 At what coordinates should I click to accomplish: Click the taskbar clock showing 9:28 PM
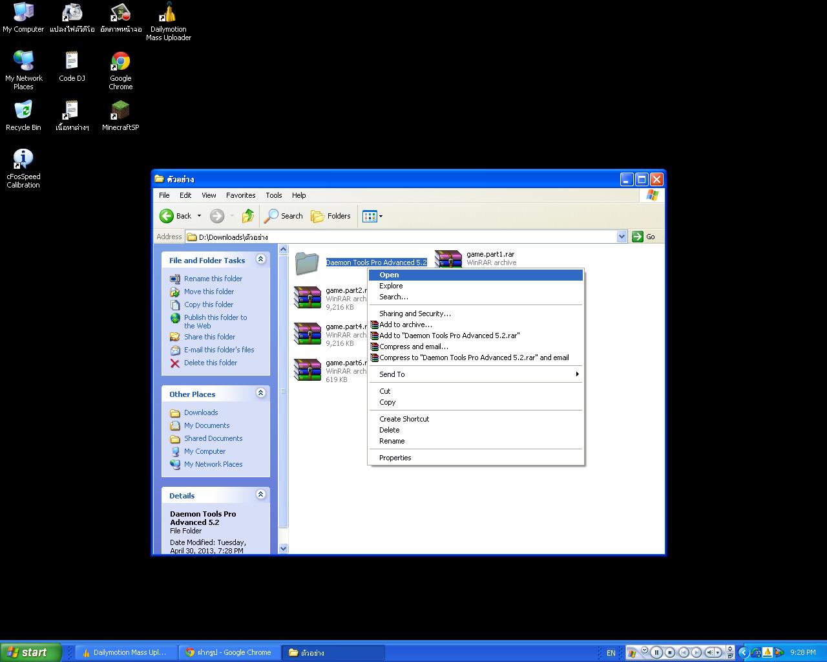tap(803, 652)
